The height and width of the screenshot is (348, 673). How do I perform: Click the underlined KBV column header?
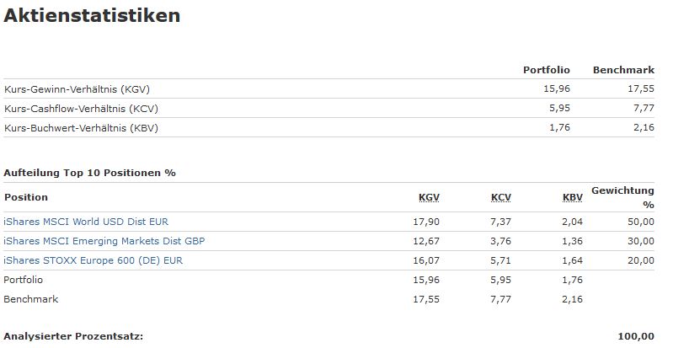(x=573, y=197)
